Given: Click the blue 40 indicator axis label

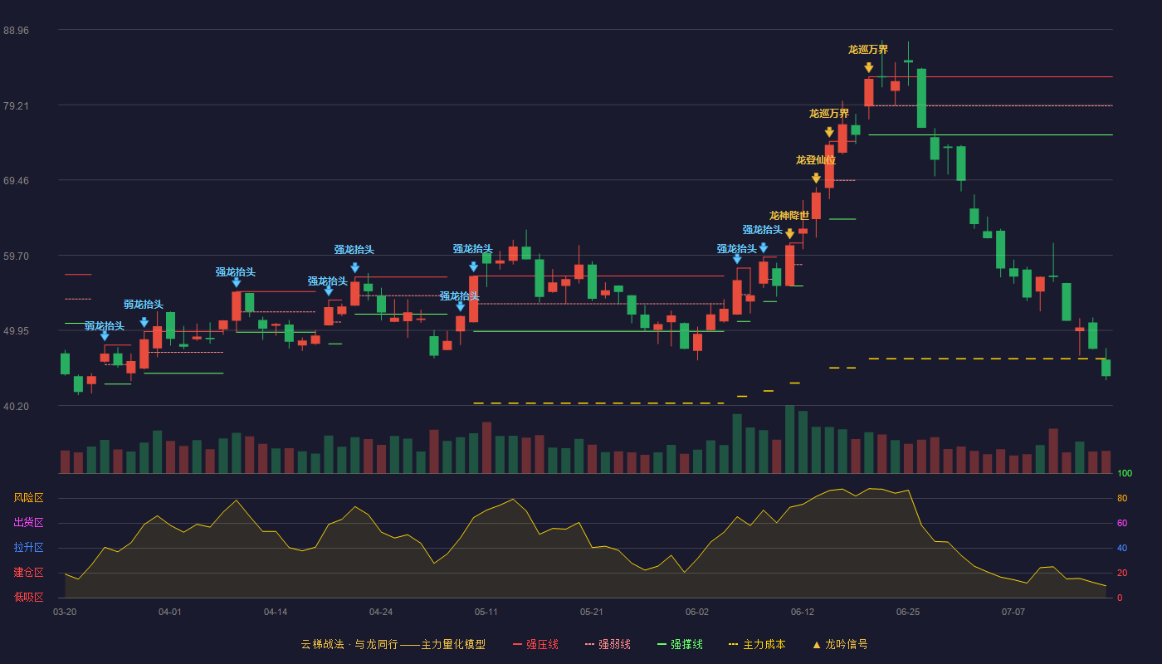Looking at the screenshot, I should (1122, 549).
